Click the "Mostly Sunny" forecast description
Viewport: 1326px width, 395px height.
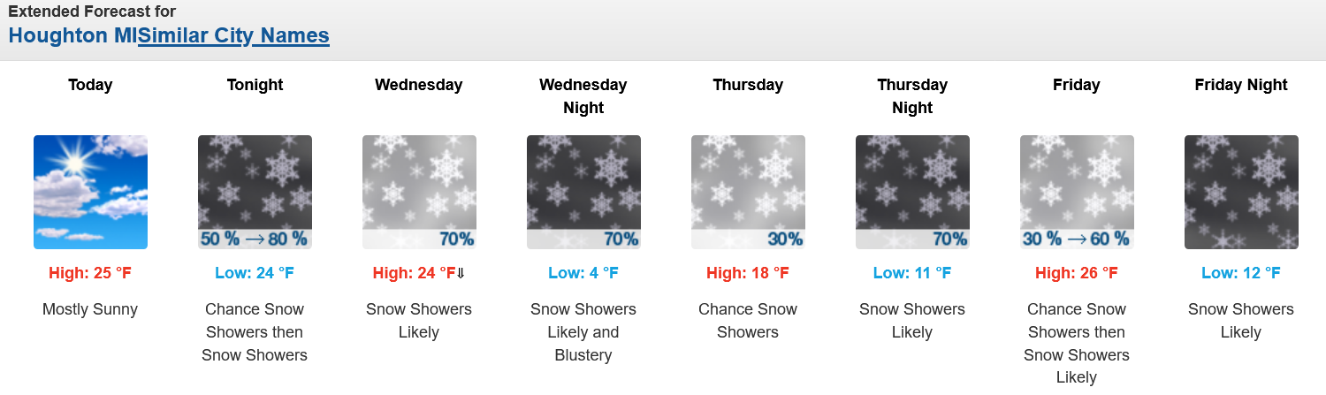[90, 309]
